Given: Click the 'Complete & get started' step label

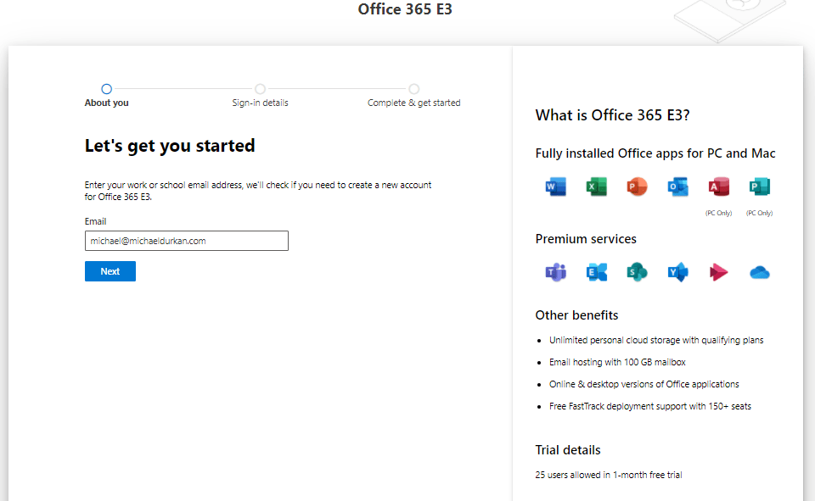Looking at the screenshot, I should click(x=413, y=103).
